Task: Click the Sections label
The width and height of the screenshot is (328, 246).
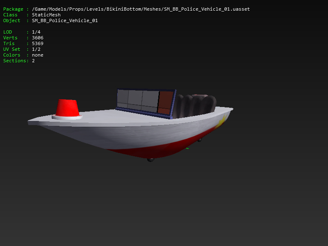Action: (x=15, y=61)
